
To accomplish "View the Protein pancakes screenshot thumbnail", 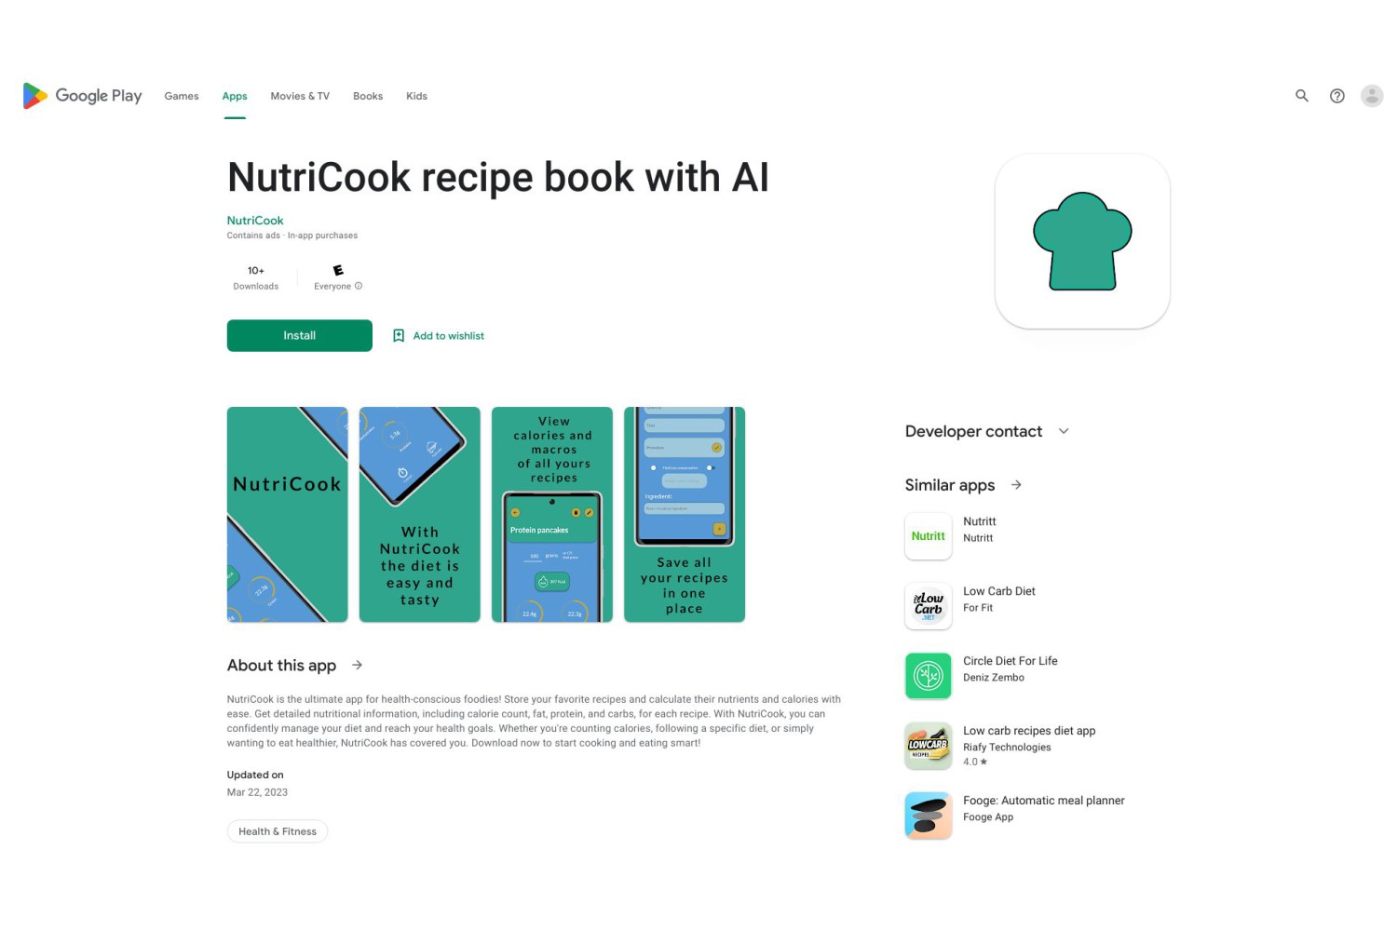I will 552,515.
